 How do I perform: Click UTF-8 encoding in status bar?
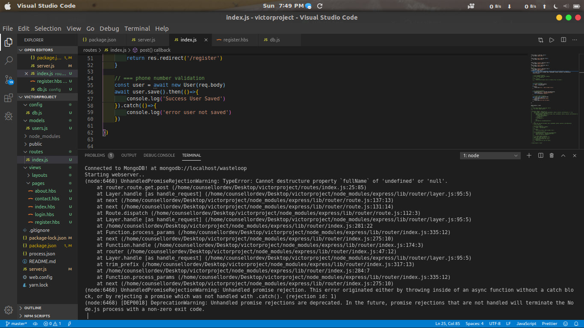(495, 324)
